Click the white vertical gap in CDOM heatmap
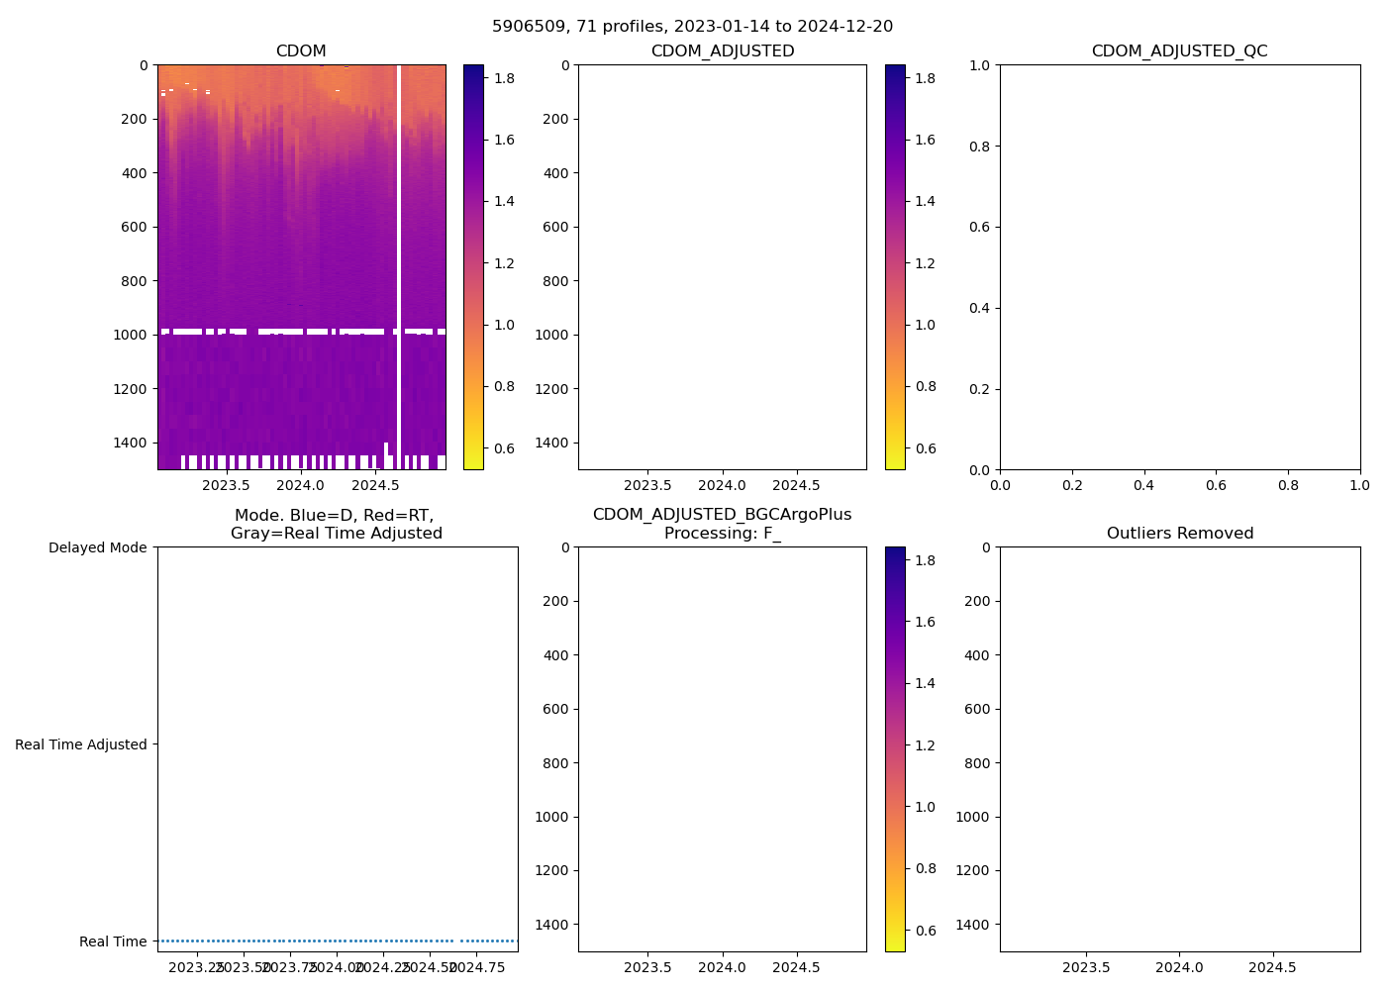The width and height of the screenshot is (1386, 990). 399,247
